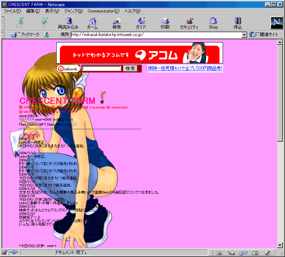Click the vertical scrollbar up arrow
The height and width of the screenshot is (257, 285).
[280, 42]
